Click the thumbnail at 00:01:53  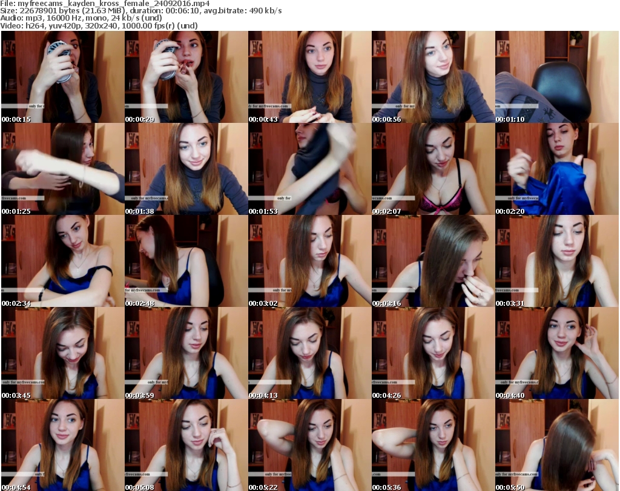click(309, 169)
